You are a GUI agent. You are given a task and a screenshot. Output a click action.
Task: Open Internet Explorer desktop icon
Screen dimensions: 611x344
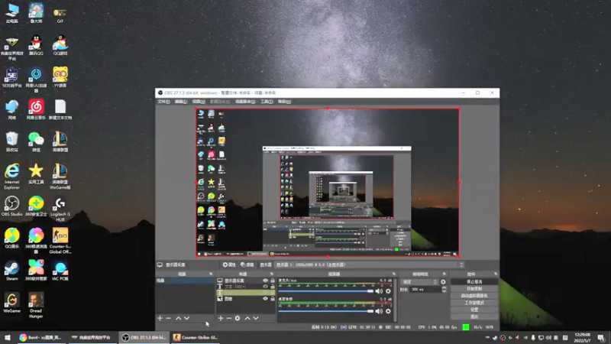(x=11, y=177)
